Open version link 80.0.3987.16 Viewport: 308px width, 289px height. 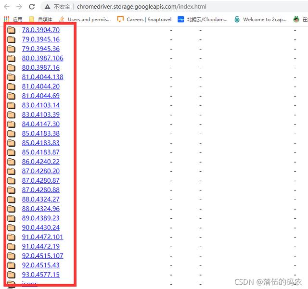pos(40,67)
